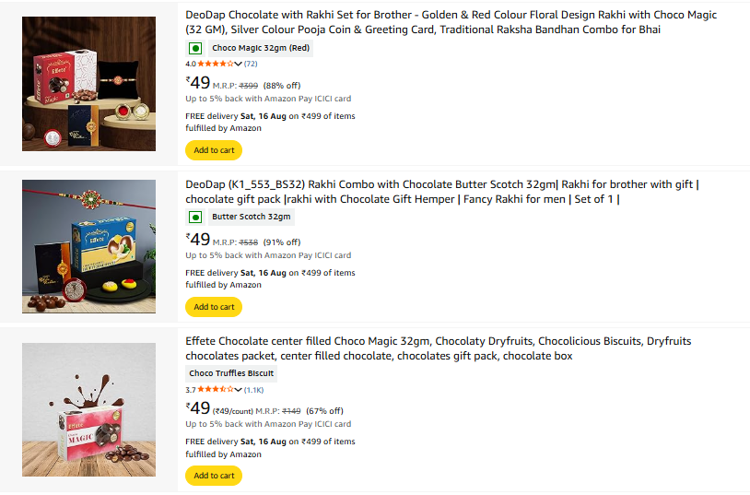Select the Butter Scotch 32gm variant chip
Viewport: 750px width, 495px height.
[x=252, y=217]
